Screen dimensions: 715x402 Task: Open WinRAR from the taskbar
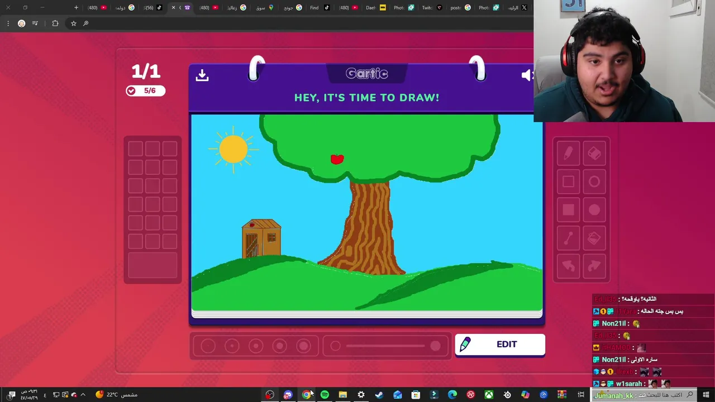[562, 395]
